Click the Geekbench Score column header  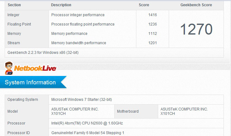[196, 5]
